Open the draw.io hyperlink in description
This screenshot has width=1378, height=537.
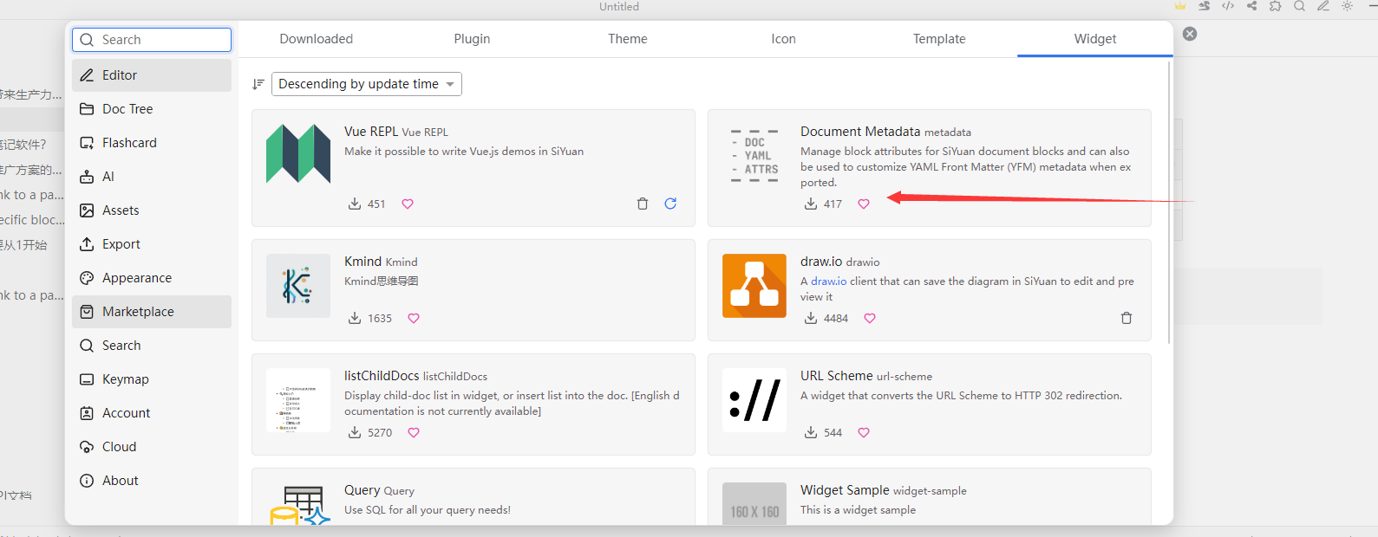(x=828, y=281)
